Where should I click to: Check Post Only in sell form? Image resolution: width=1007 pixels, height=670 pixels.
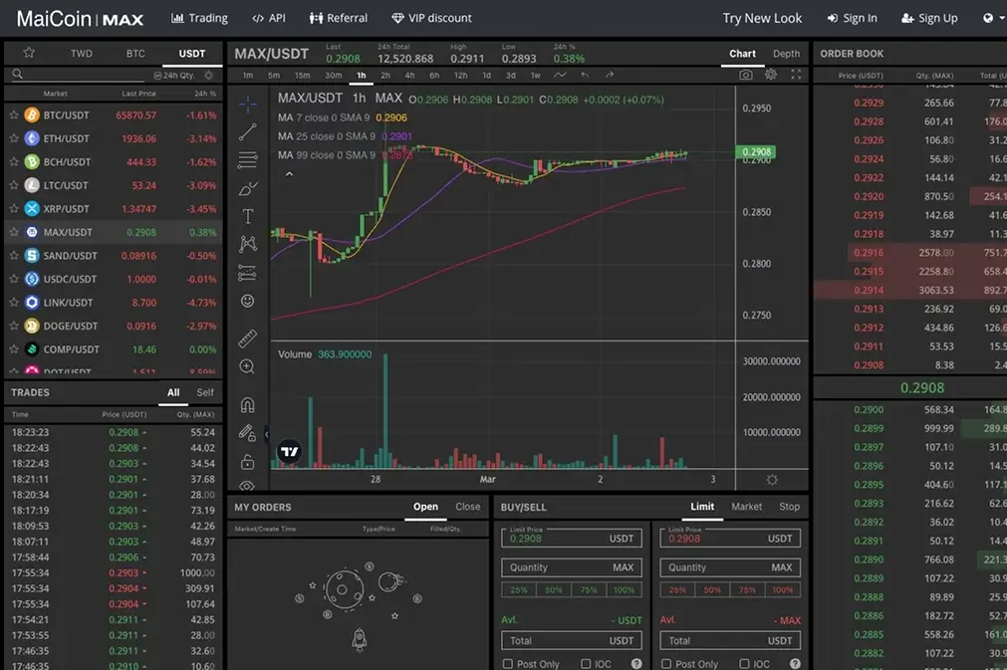click(x=666, y=664)
